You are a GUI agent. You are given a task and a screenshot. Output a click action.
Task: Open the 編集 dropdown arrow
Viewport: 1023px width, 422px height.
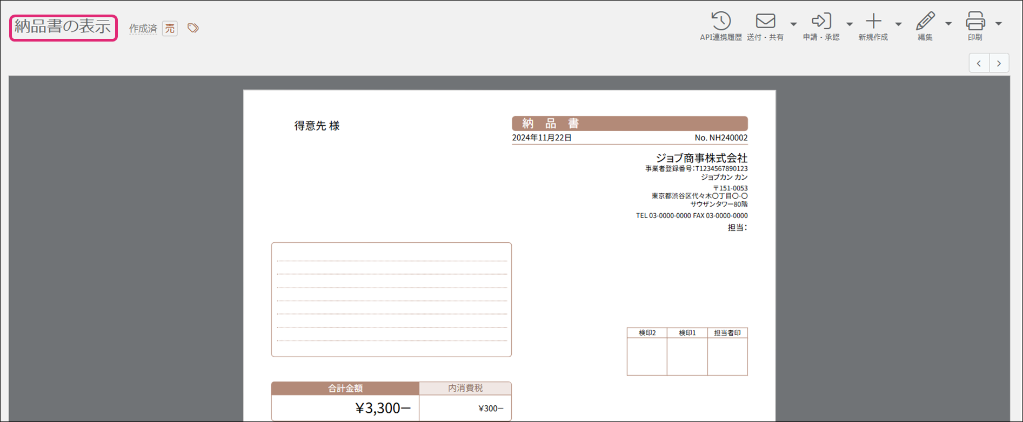[948, 24]
